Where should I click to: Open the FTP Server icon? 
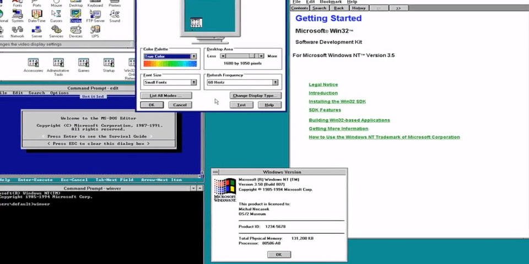95,16
